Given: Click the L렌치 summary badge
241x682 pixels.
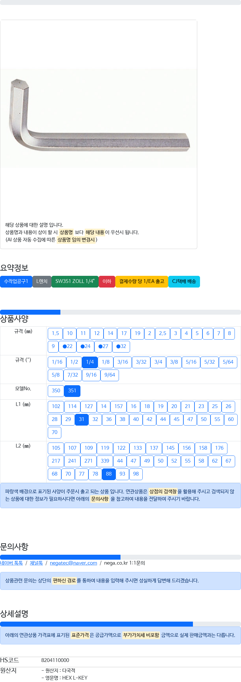Looking at the screenshot, I should tap(42, 281).
